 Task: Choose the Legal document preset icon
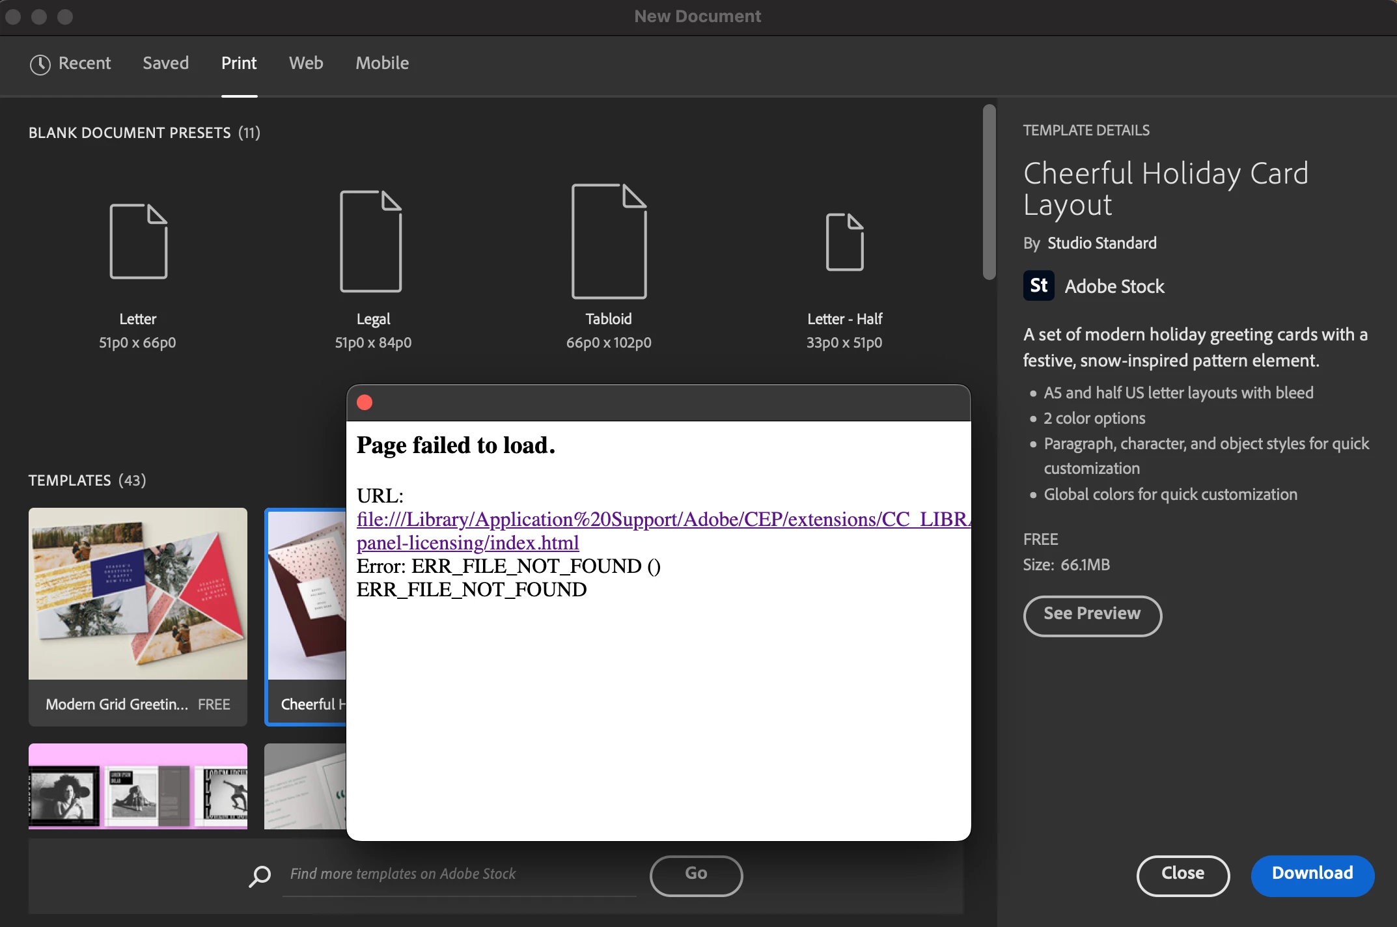tap(371, 242)
